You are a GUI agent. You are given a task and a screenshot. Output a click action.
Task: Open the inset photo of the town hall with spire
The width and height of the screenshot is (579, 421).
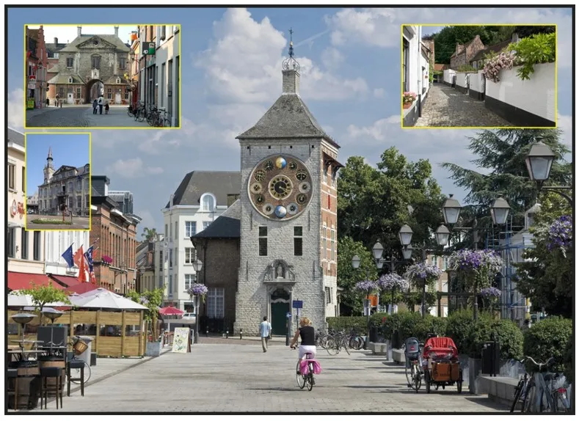pyautogui.click(x=58, y=182)
